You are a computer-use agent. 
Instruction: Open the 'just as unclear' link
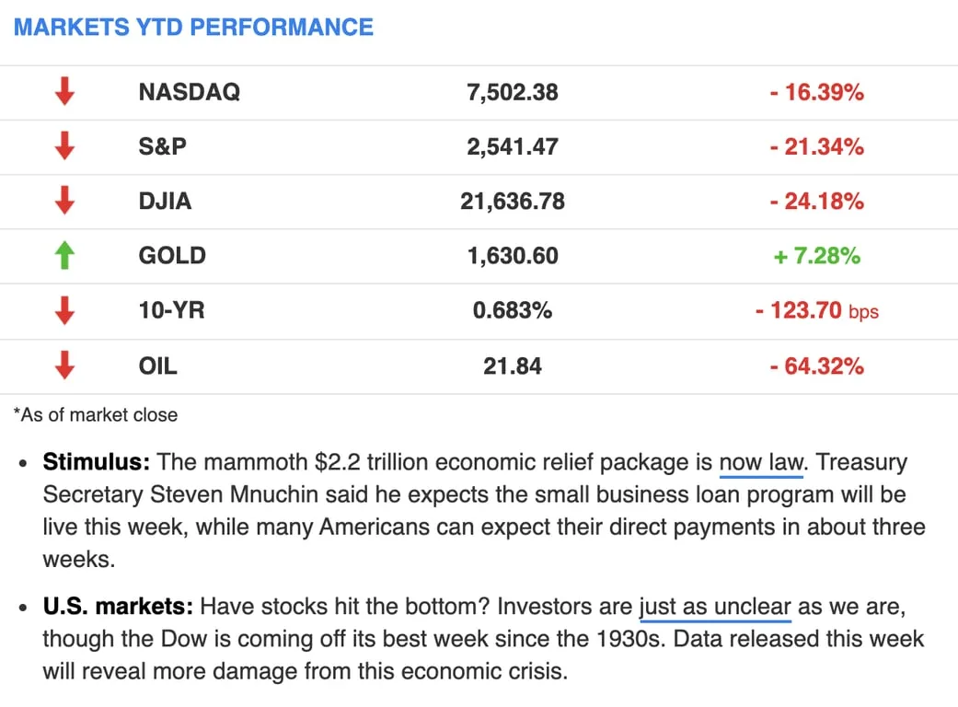[x=715, y=607]
